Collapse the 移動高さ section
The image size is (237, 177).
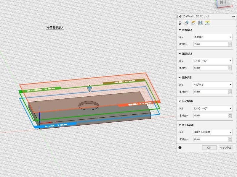(x=180, y=30)
